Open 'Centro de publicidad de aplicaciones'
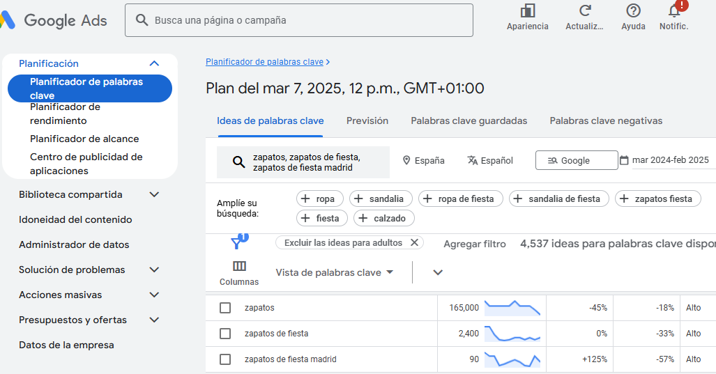Viewport: 716px width, 374px height. pyautogui.click(x=86, y=164)
